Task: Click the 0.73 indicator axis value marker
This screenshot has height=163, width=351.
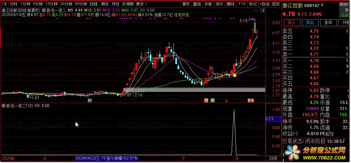Action: [x=273, y=119]
